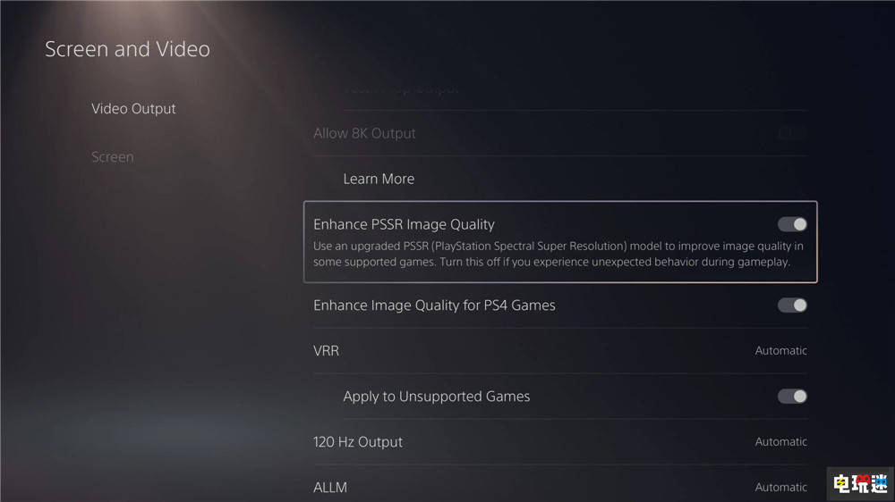Screen dimensions: 895x502
Task: Select the ALLM setting label
Action: (330, 487)
